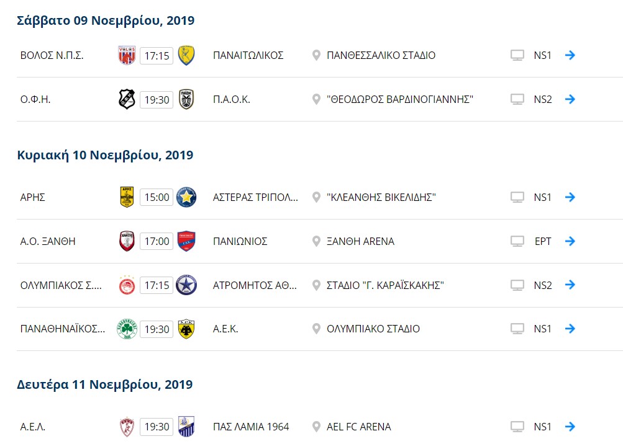Viewport: 623px width, 444px height.
Task: Click the Ολυμπιακός red crest
Action: (127, 285)
